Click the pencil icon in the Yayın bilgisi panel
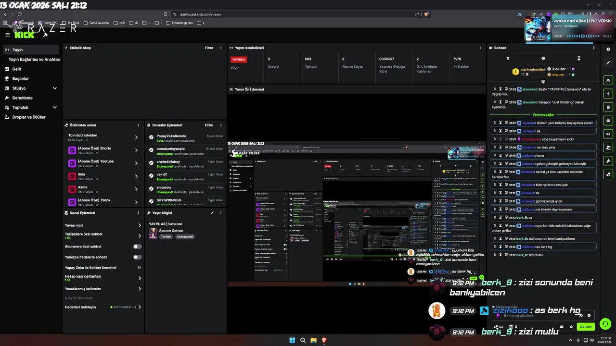This screenshot has width=616, height=346. [212, 213]
